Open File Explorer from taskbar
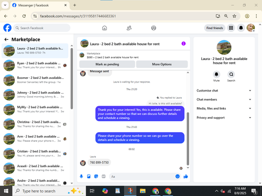The width and height of the screenshot is (262, 196). tap(143, 191)
